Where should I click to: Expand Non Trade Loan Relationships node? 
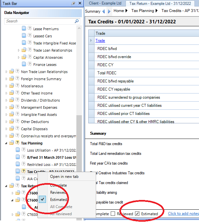point(6,72)
